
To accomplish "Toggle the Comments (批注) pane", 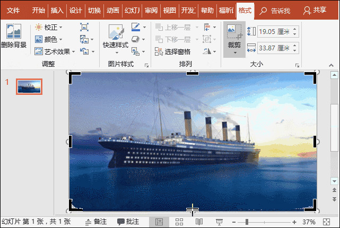I will pyautogui.click(x=128, y=222).
